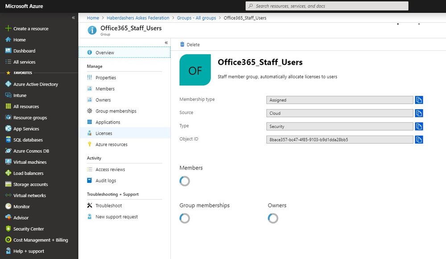
Task: Open the Cost Management + Billing icon
Action: click(x=8, y=240)
